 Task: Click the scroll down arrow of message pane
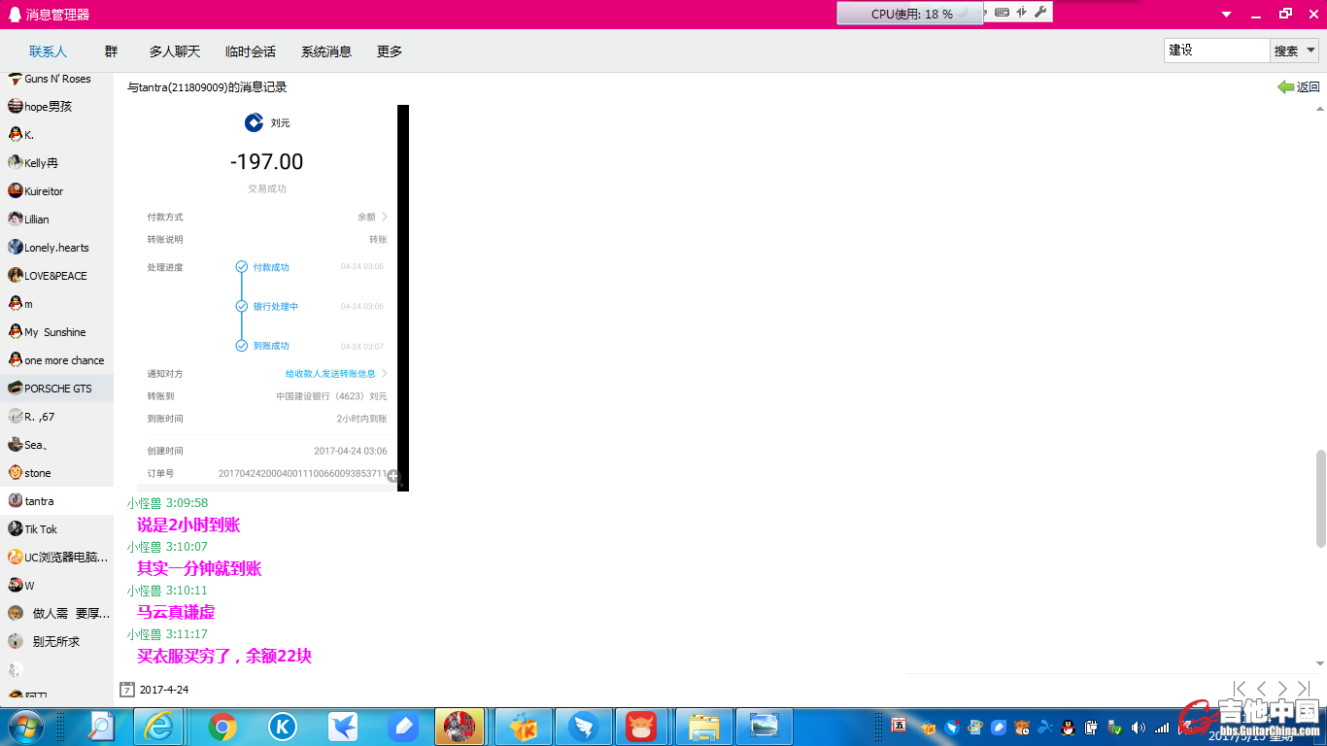(1320, 663)
